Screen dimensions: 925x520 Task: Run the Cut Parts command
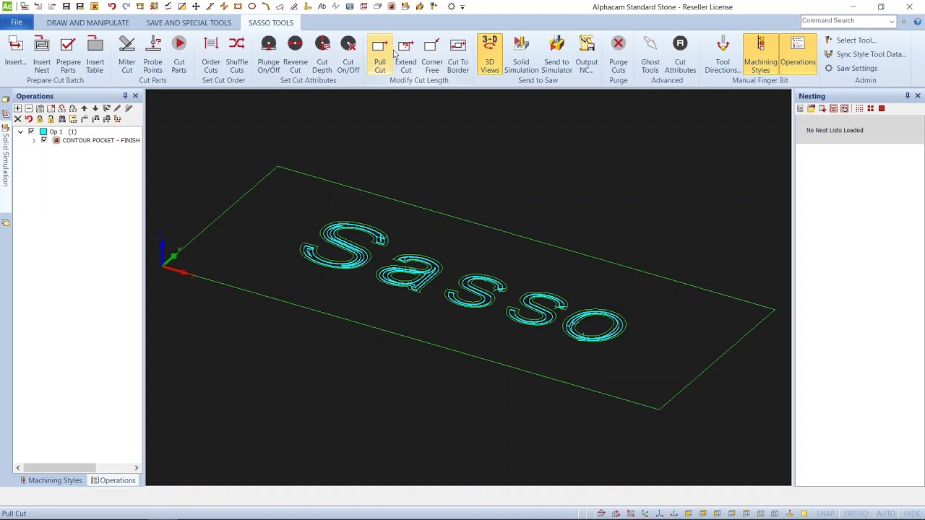pos(178,55)
